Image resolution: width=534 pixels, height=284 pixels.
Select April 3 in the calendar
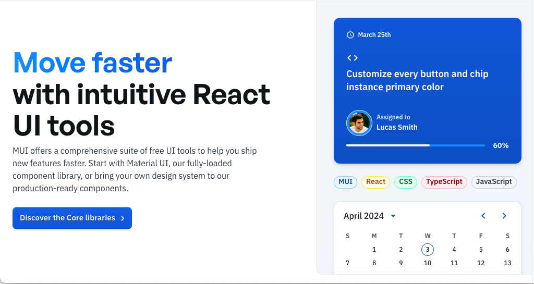pos(428,250)
